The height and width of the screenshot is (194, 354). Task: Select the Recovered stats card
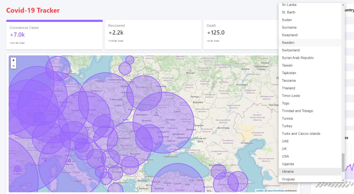coord(153,35)
